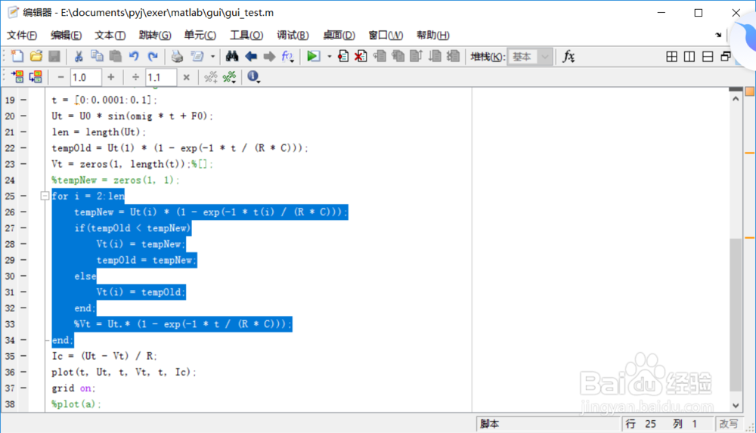Toggle breakpoint dash on line 26
Viewport: 756px width, 433px height.
pos(23,212)
